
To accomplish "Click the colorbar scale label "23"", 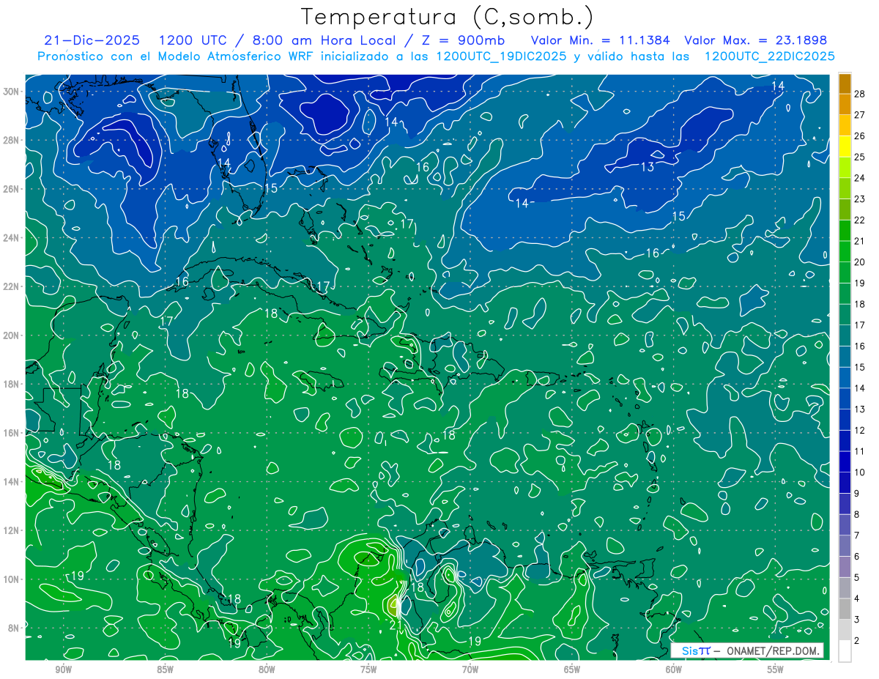I will pos(860,199).
